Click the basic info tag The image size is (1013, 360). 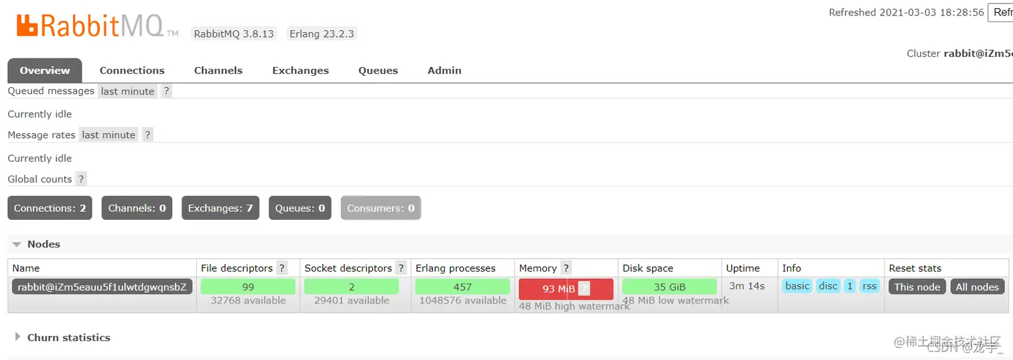797,286
